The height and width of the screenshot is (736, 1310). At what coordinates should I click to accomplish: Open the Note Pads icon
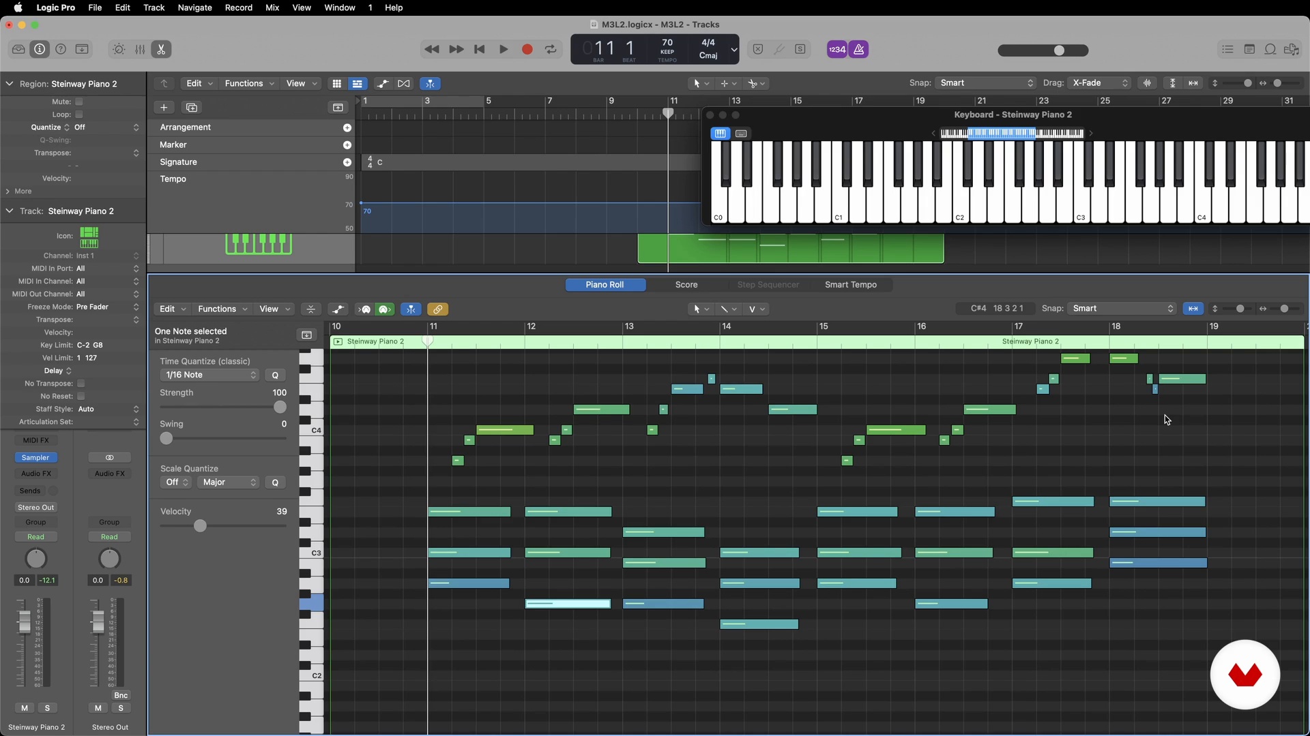1249,49
